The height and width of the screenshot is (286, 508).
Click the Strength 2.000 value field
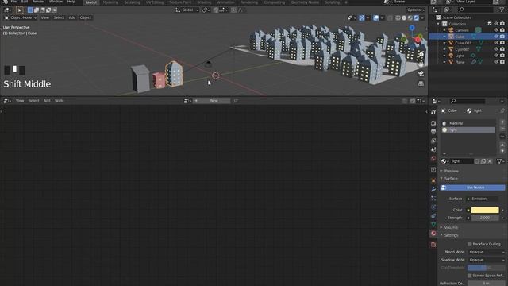point(485,218)
